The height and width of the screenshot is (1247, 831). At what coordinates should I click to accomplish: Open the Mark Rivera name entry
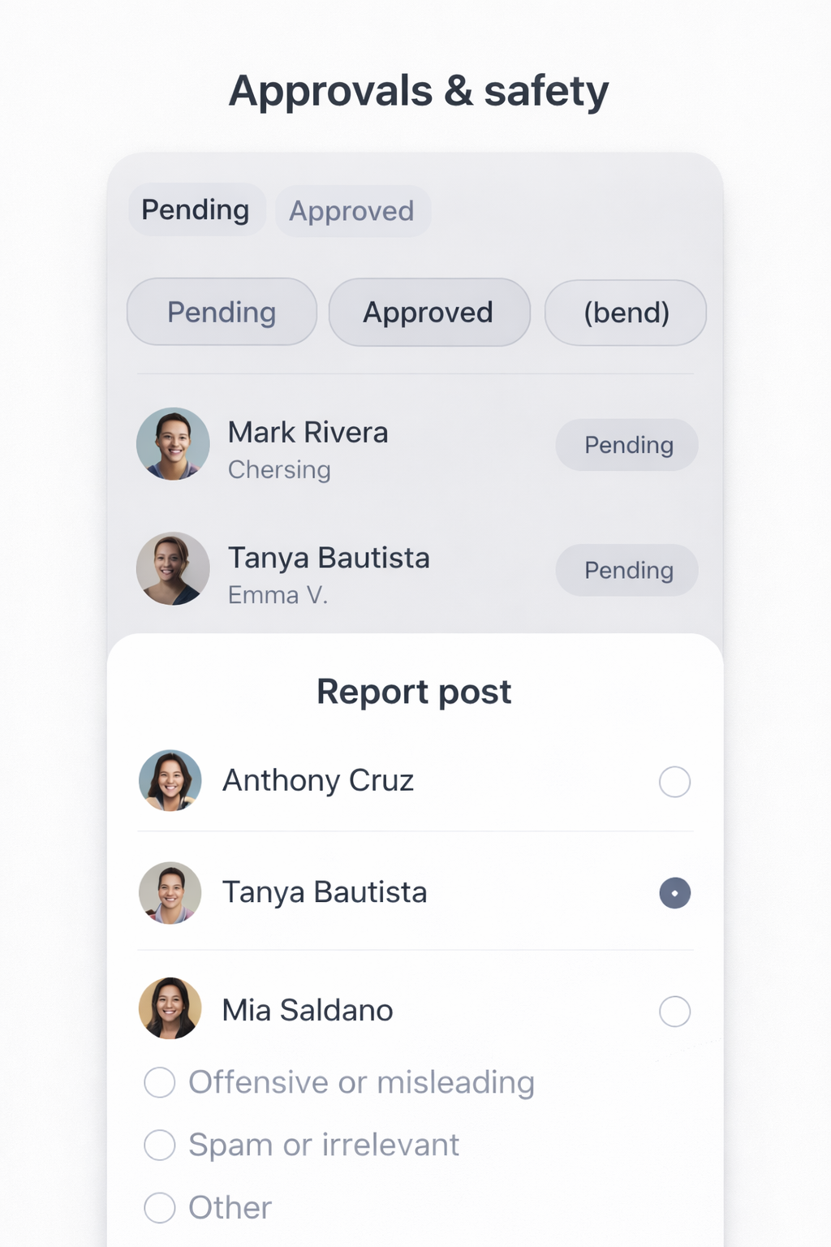[308, 433]
